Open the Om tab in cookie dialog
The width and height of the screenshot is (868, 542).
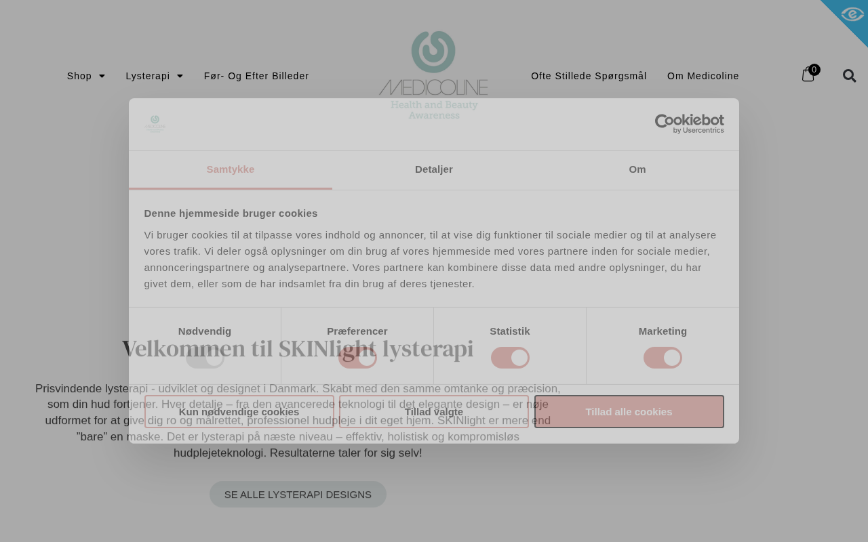point(637,169)
